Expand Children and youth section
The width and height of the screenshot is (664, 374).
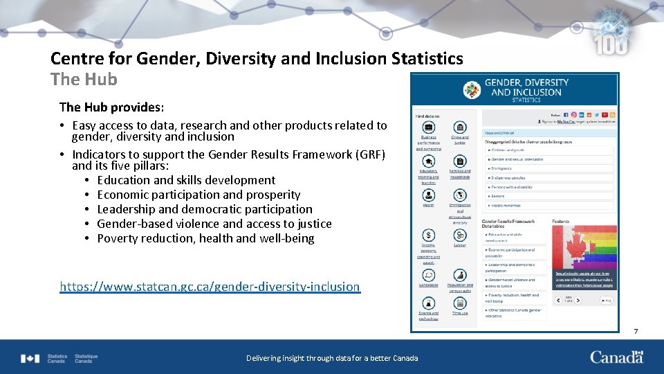tap(548, 150)
